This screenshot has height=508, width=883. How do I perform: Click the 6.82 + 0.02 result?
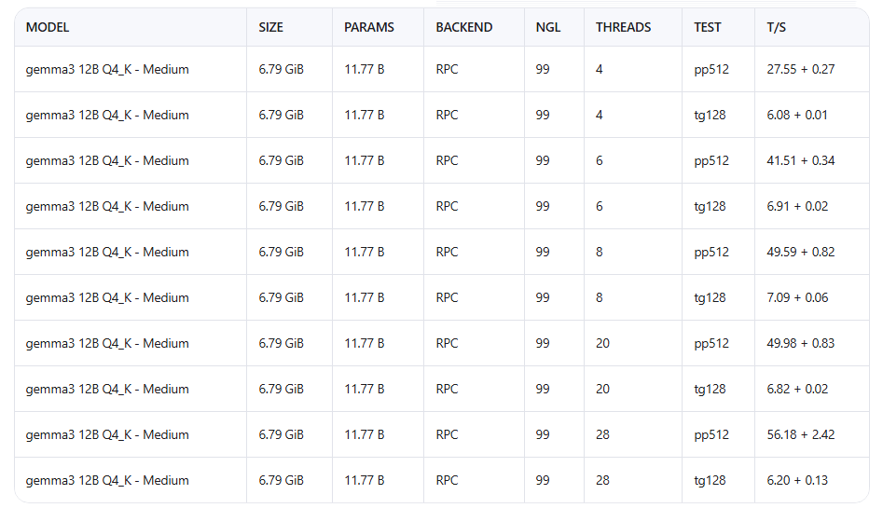tap(797, 389)
